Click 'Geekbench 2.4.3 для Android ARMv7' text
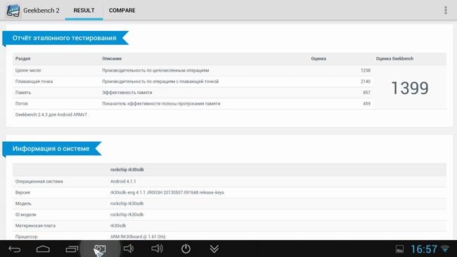Viewport: 457px width, 257px height. point(51,114)
